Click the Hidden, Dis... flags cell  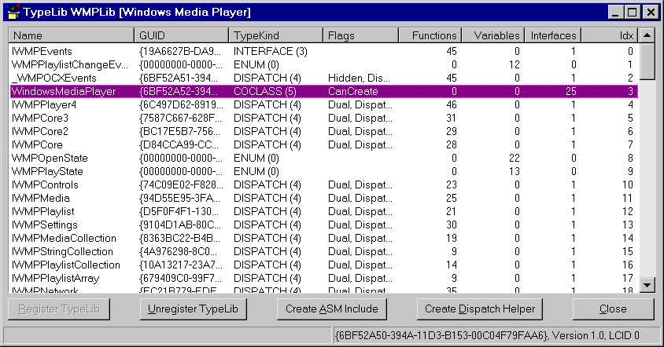(x=359, y=79)
